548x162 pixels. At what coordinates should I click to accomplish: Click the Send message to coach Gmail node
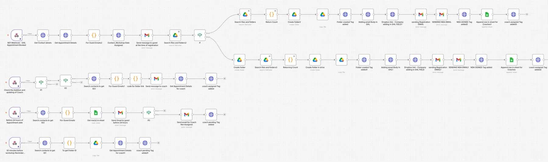(156, 79)
